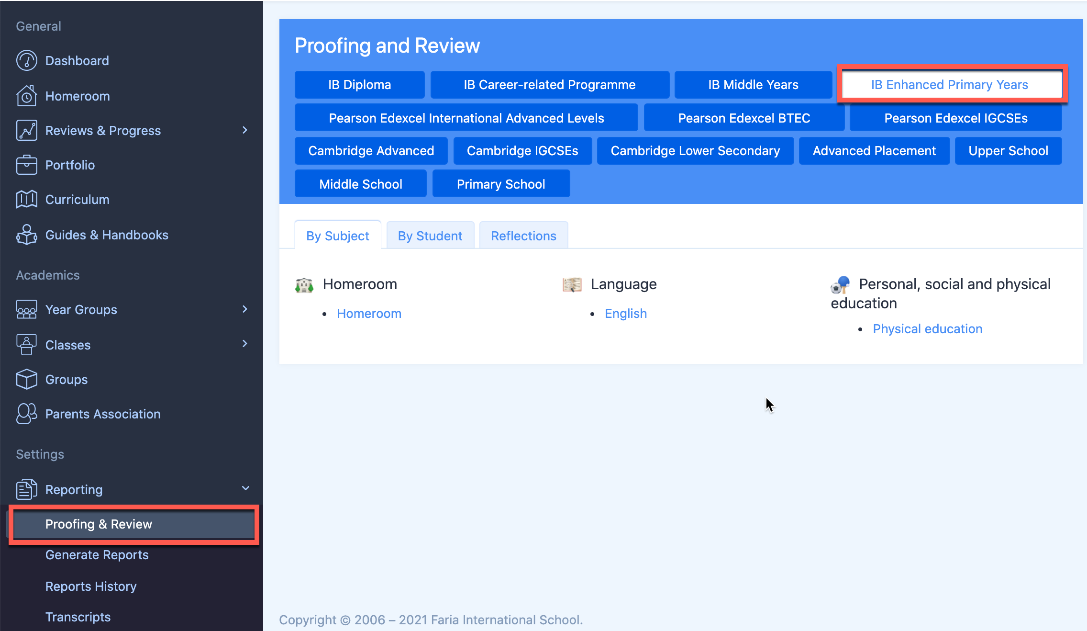Select the Primary School button
The image size is (1087, 631).
[x=501, y=184]
